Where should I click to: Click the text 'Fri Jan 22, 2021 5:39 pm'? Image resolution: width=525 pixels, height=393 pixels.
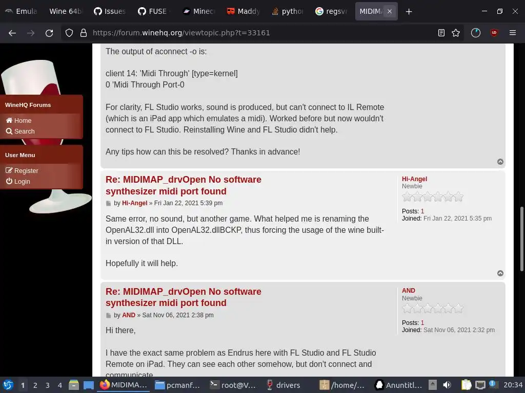pos(188,203)
